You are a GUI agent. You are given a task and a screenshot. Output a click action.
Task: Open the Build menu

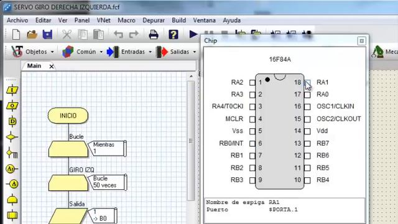pyautogui.click(x=178, y=21)
